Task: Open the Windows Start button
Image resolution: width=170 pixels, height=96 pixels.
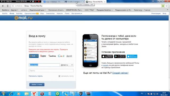Action: pos(3,94)
